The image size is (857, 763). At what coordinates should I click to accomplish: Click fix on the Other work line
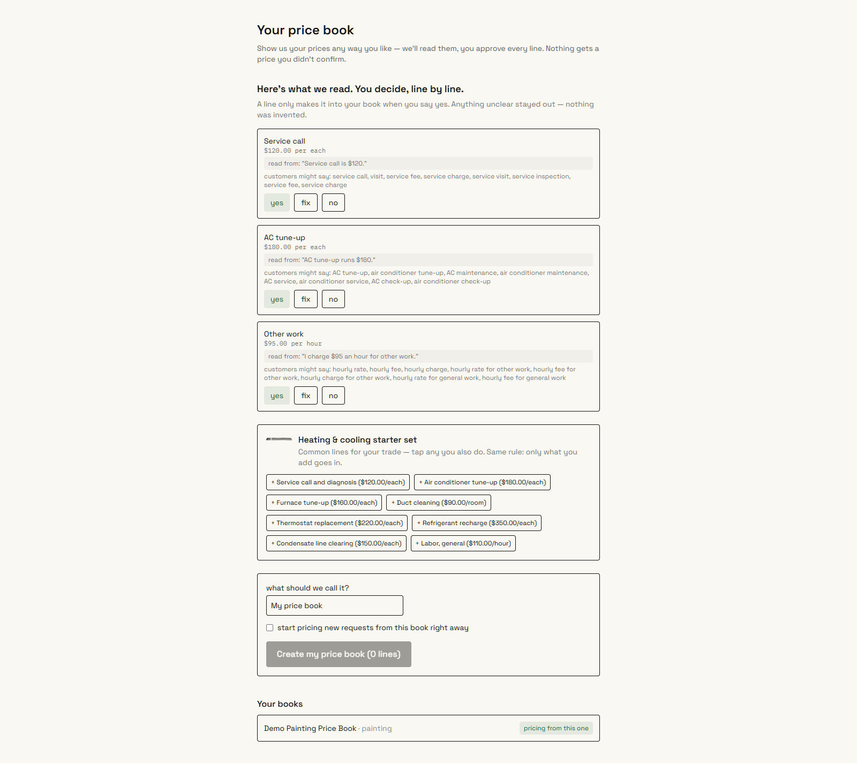point(306,395)
